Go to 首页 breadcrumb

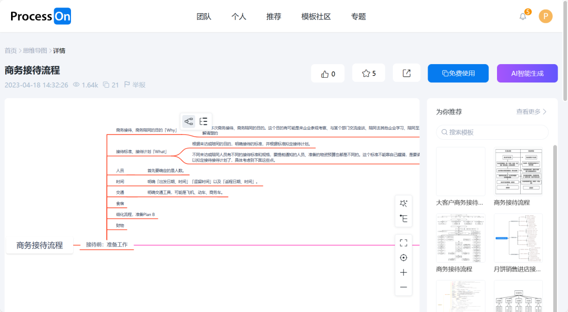[11, 50]
